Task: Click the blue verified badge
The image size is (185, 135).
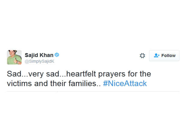Action: coord(57,55)
